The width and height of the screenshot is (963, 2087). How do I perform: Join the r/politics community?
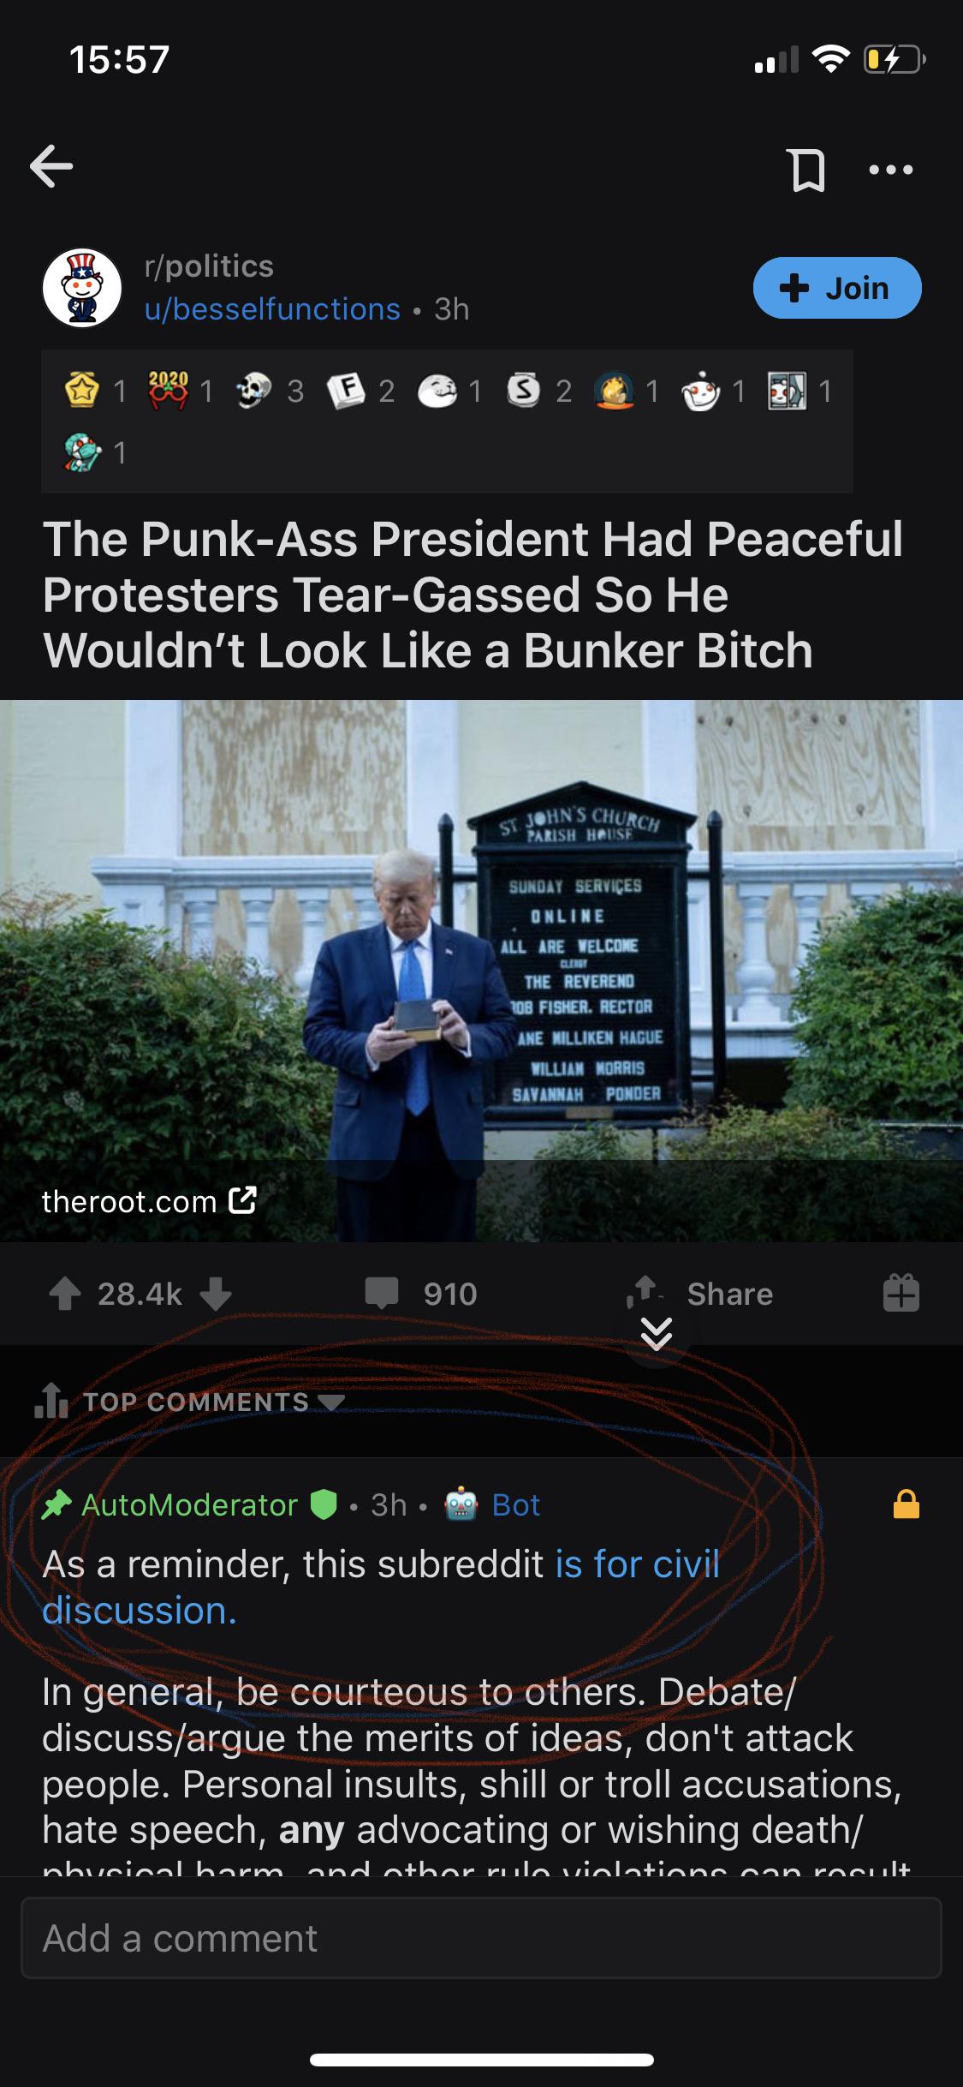point(837,288)
